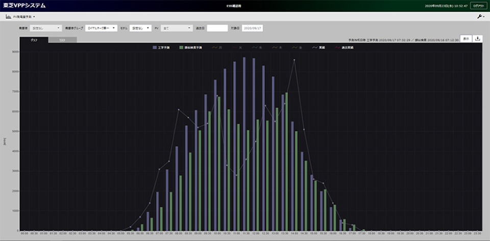Expand the モデル dropdown
The height and width of the screenshot is (241, 490).
140,28
